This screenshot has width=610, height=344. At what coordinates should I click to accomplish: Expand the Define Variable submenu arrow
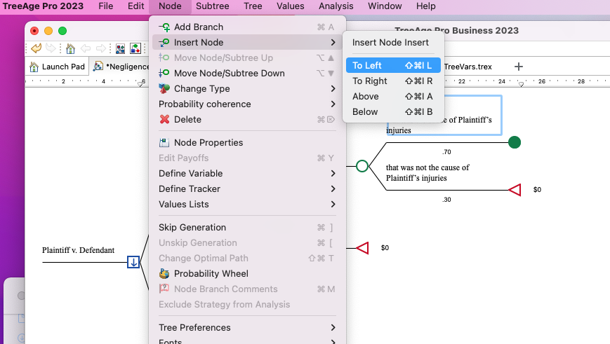[333, 173]
